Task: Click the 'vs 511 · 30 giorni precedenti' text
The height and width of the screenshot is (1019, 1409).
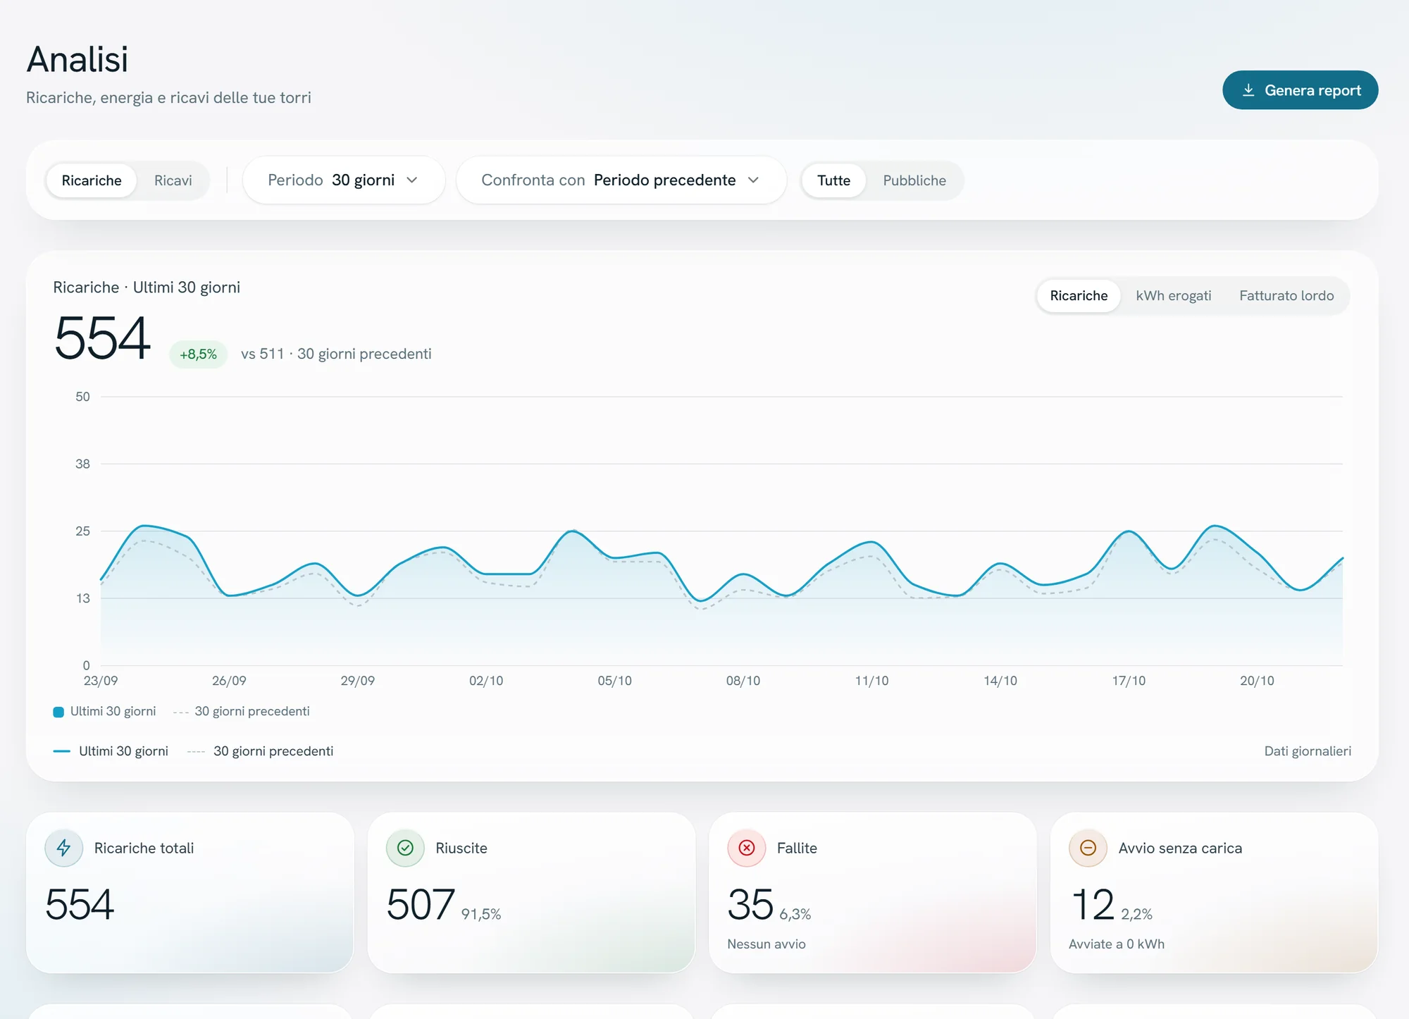Action: [x=336, y=354]
